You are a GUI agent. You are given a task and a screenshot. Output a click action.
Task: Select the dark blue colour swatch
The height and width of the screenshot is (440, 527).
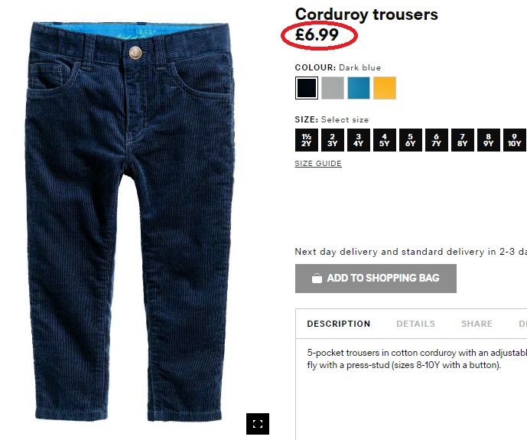pos(307,88)
